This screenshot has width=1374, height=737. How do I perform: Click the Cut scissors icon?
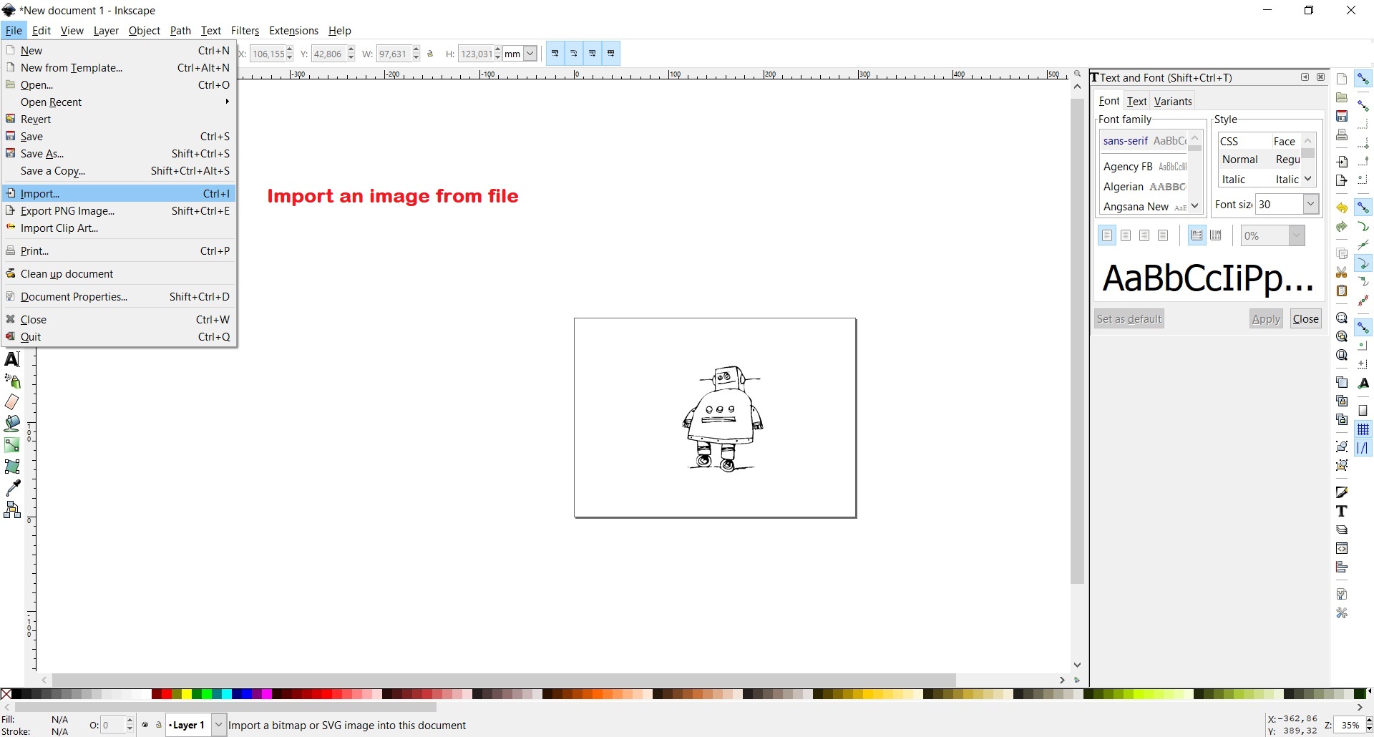pos(1342,272)
